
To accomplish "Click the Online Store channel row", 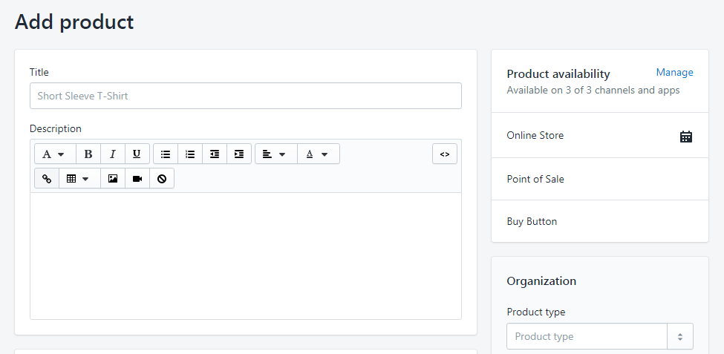I will point(600,135).
